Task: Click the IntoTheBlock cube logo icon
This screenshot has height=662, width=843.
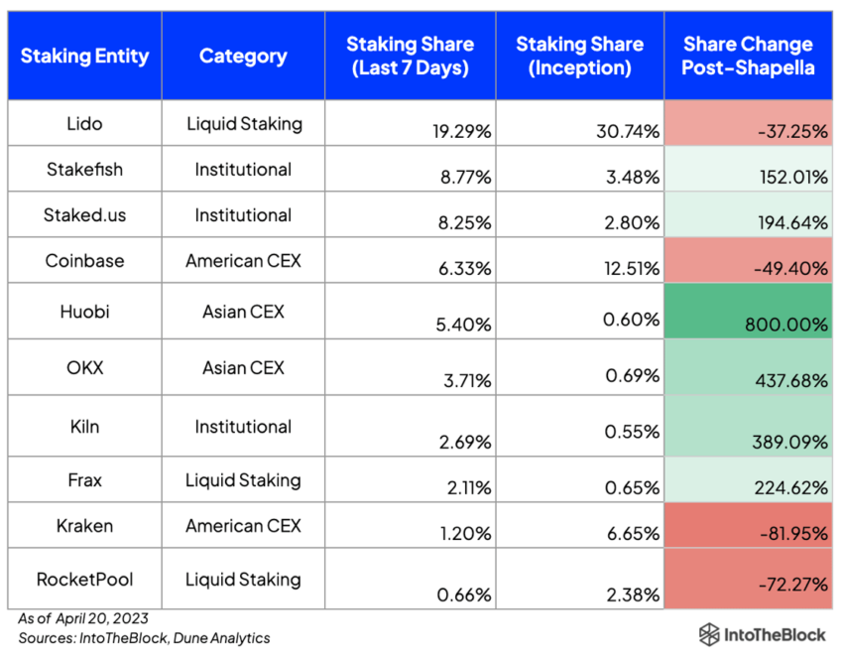Action: (x=709, y=635)
